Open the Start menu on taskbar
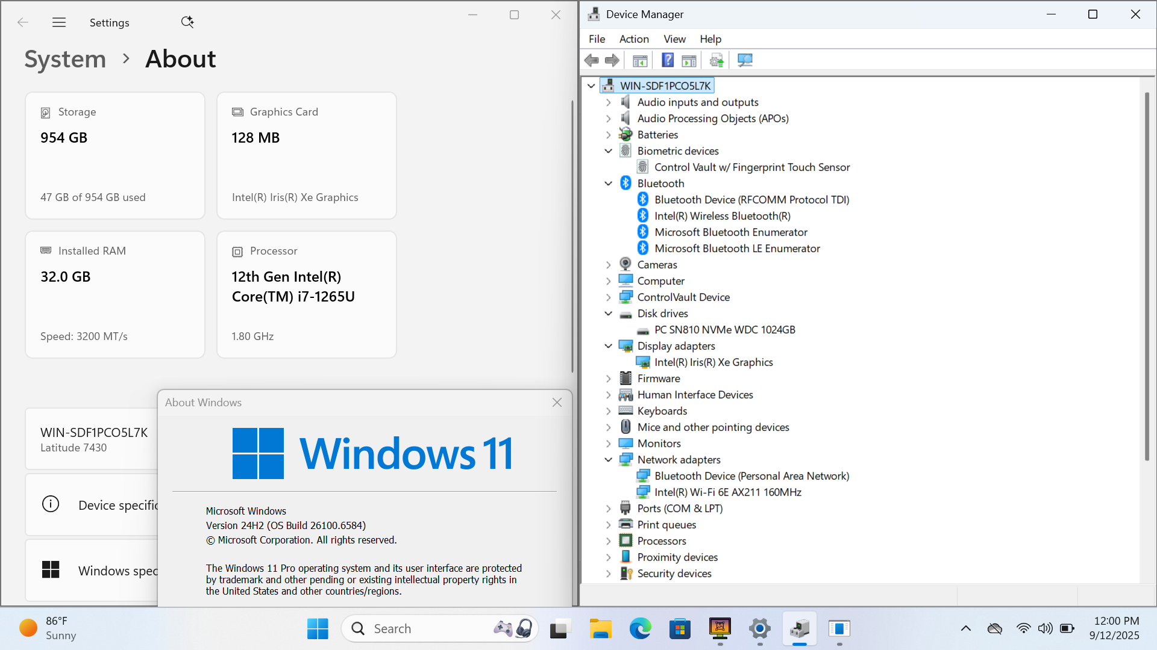 pos(318,629)
